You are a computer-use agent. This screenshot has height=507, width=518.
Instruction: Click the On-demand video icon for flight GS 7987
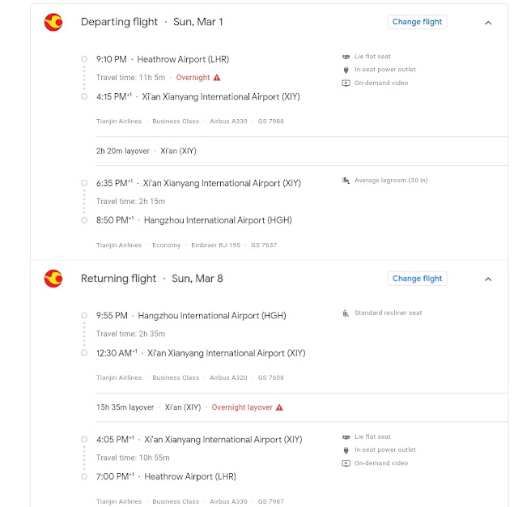(x=346, y=463)
